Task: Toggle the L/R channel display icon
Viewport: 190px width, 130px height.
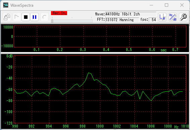Action: (x=162, y=17)
